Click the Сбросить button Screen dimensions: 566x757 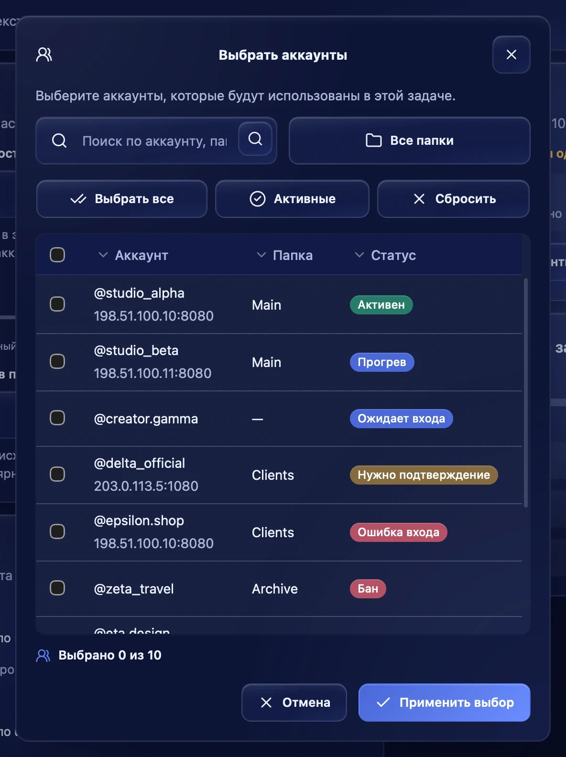pos(453,199)
